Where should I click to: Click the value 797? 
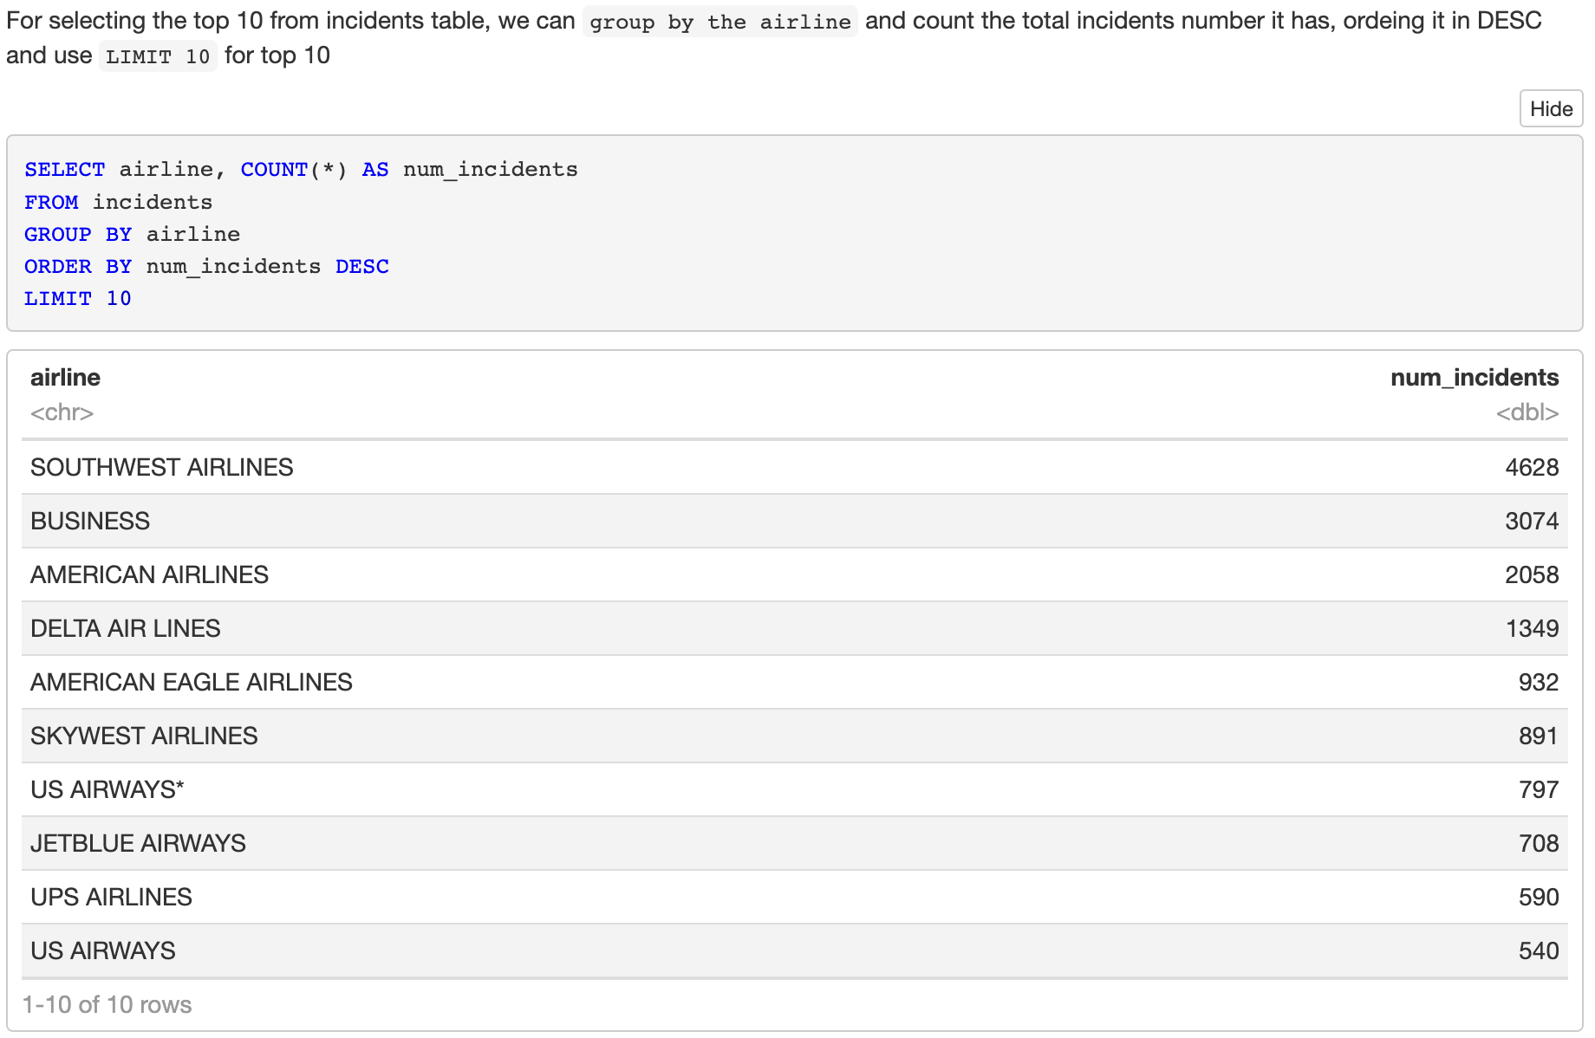tap(1539, 789)
